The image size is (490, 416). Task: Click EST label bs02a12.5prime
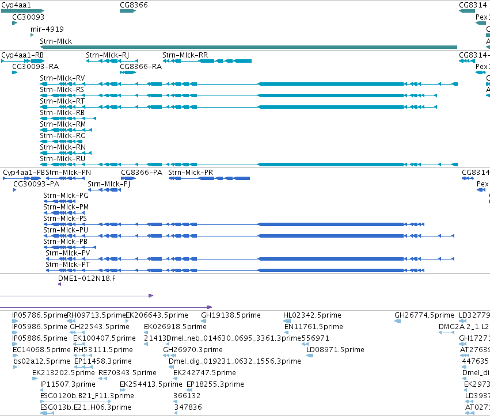point(41,361)
